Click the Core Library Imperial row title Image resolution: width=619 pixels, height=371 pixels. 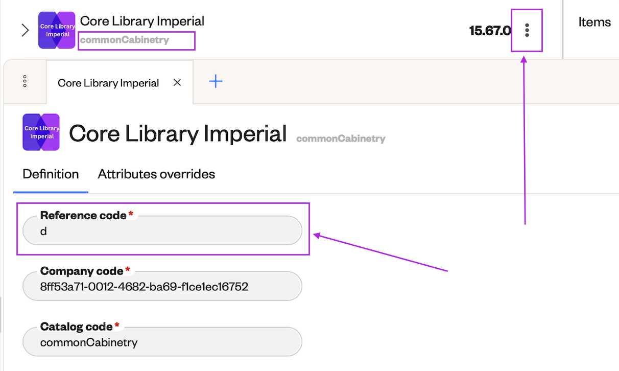coord(142,21)
